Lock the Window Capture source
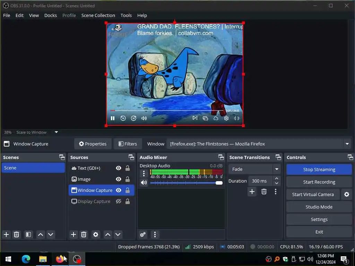 coord(128,190)
